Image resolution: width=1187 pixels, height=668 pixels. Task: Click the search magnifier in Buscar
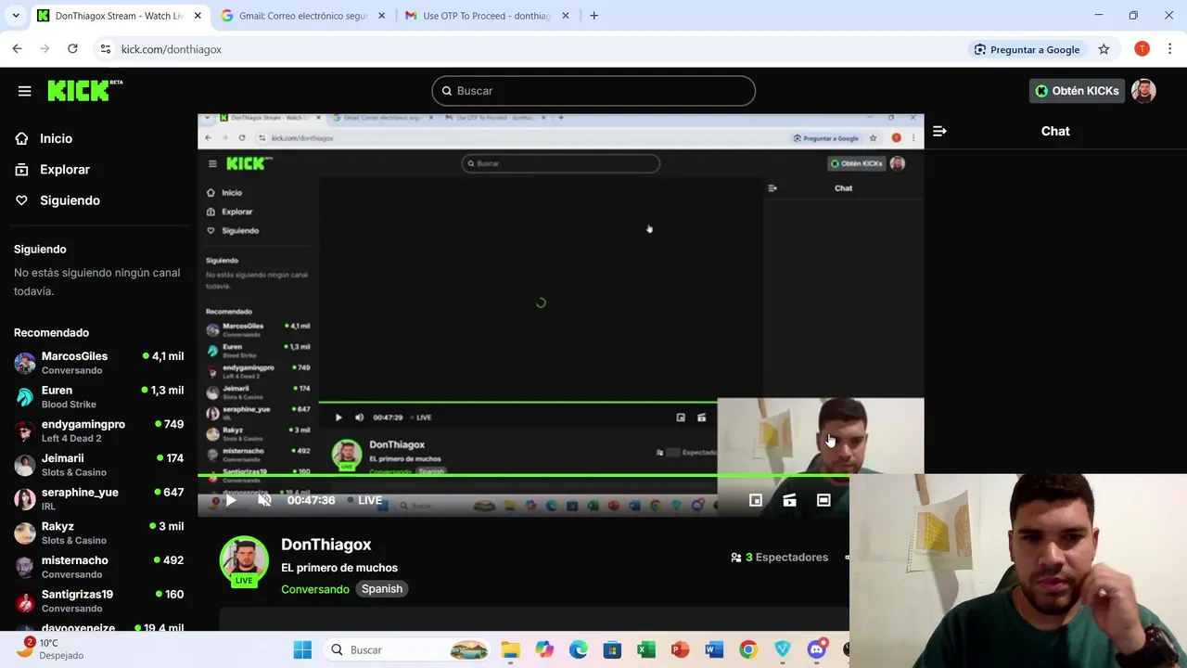tap(447, 91)
